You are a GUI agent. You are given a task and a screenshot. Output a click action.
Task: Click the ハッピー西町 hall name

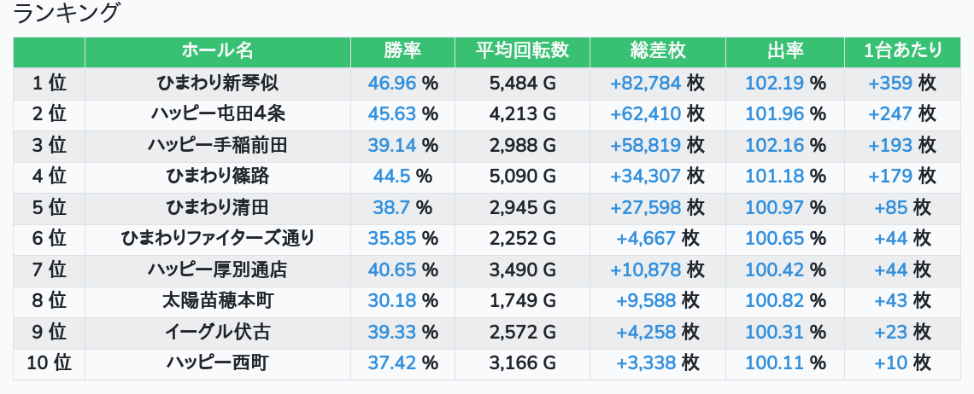[217, 363]
